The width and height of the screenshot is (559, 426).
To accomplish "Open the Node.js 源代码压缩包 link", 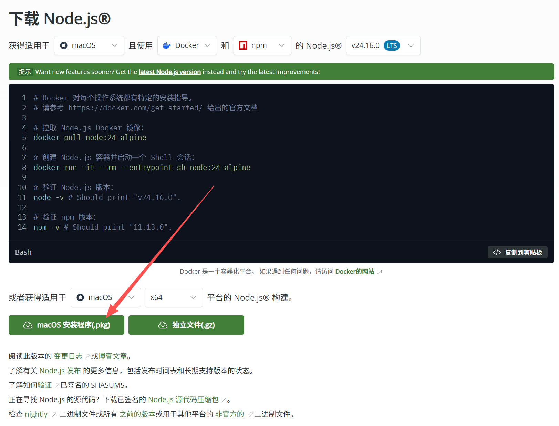I will click(x=183, y=399).
